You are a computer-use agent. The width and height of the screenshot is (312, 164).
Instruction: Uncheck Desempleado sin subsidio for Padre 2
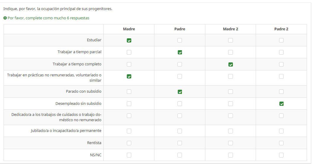pyautogui.click(x=281, y=104)
